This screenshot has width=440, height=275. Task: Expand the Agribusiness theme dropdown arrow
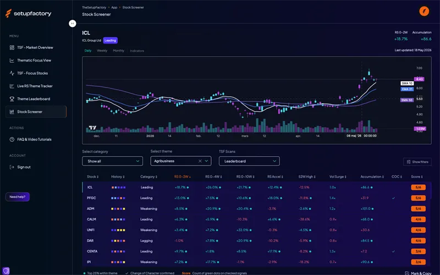[x=207, y=161]
